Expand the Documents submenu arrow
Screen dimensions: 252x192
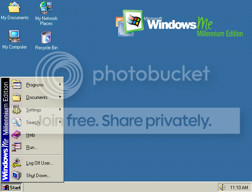(x=60, y=97)
